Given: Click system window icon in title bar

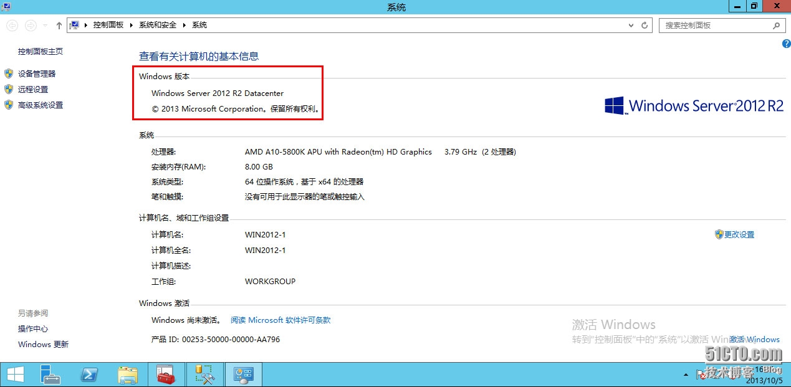Looking at the screenshot, I should pos(6,6).
